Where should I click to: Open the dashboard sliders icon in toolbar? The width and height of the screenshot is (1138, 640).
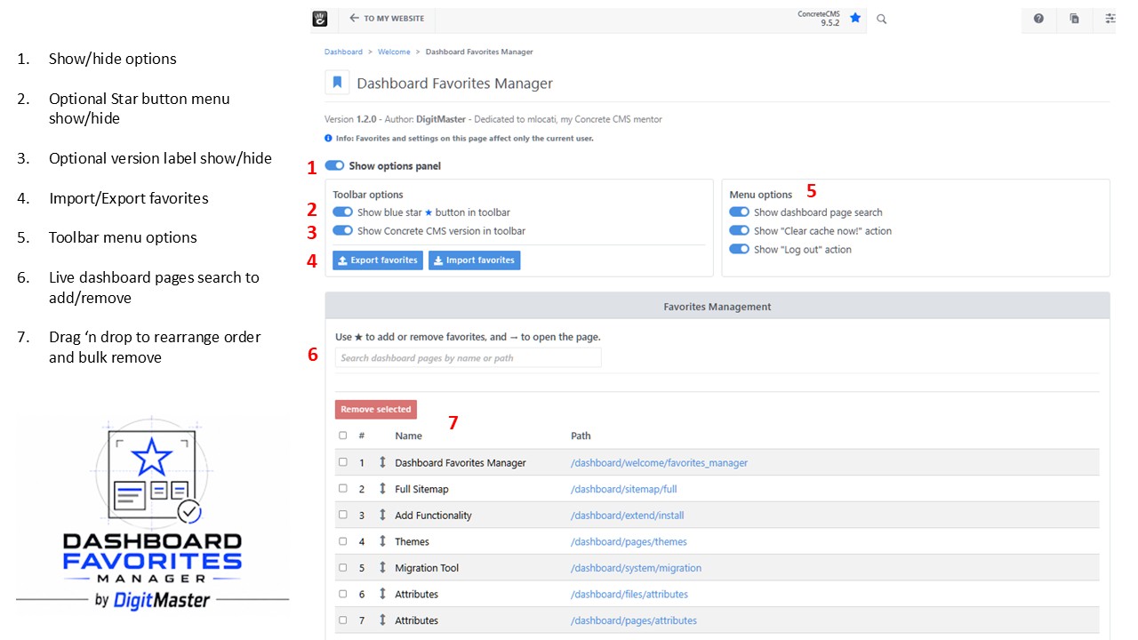[x=1110, y=19]
